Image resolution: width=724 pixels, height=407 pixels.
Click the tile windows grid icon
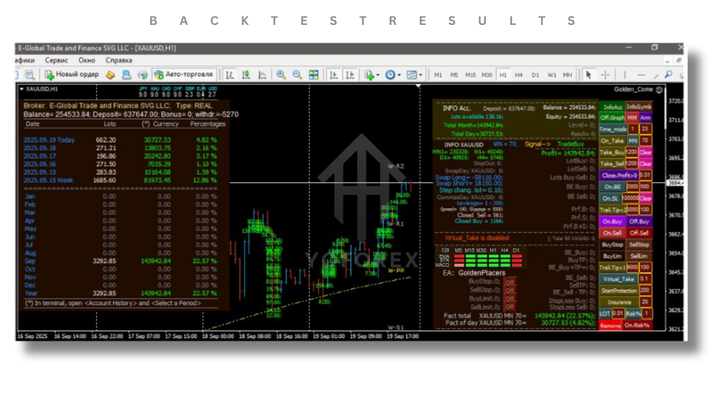pyautogui.click(x=313, y=75)
